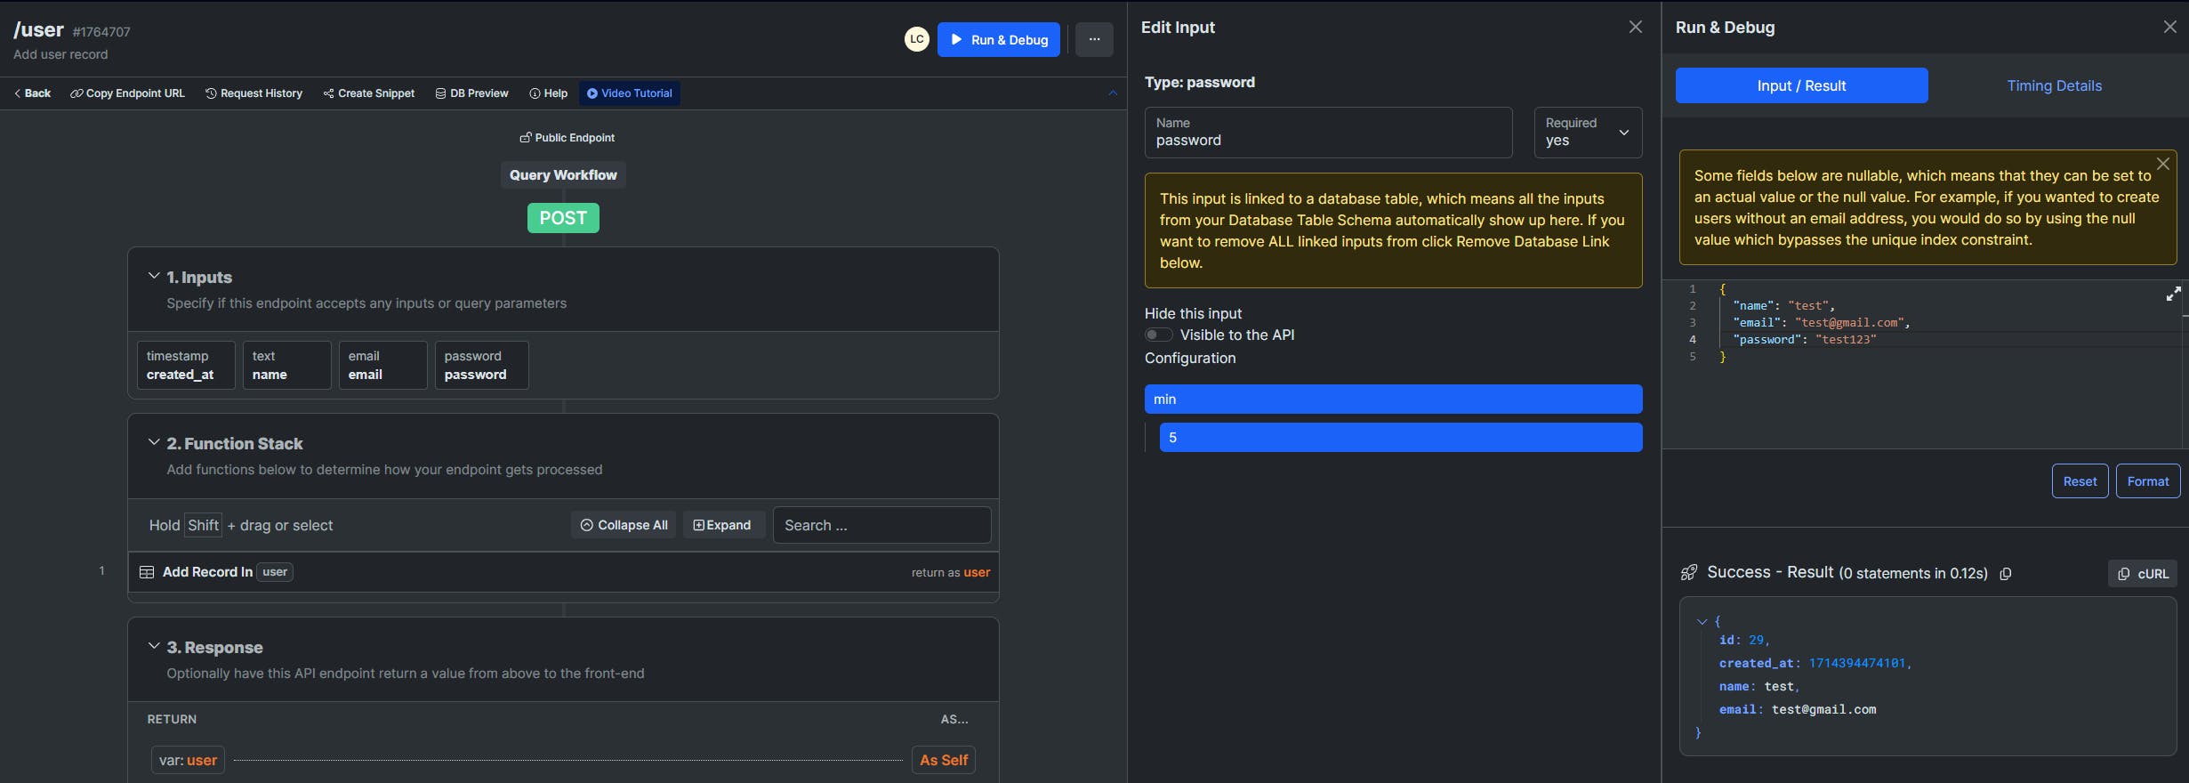Expand the JSON editor to fullscreen
This screenshot has width=2189, height=783.
pos(2173,294)
